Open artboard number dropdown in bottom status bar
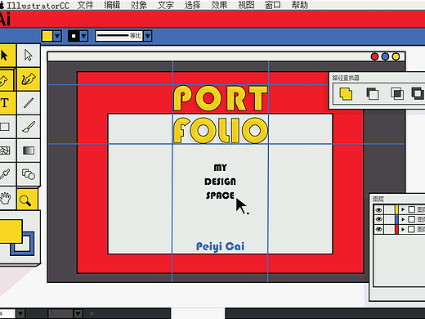The image size is (425, 319). click(x=78, y=313)
